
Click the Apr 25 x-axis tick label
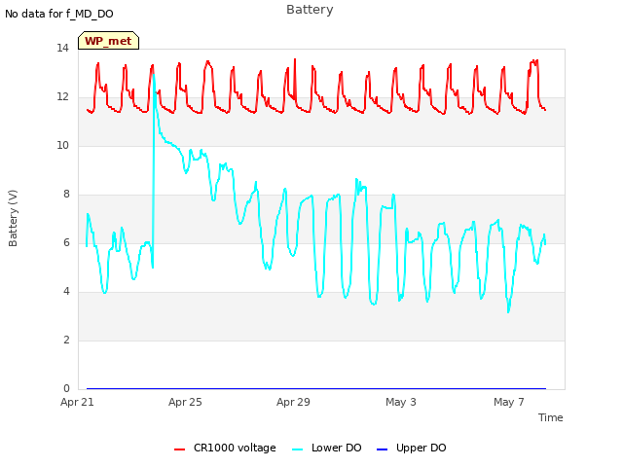click(185, 402)
